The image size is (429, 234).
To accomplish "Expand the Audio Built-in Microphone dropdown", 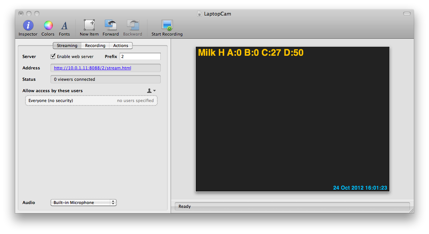I will pyautogui.click(x=83, y=203).
